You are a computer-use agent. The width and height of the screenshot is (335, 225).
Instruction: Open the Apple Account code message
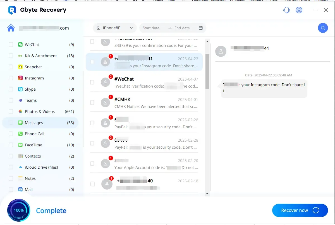tap(144, 164)
